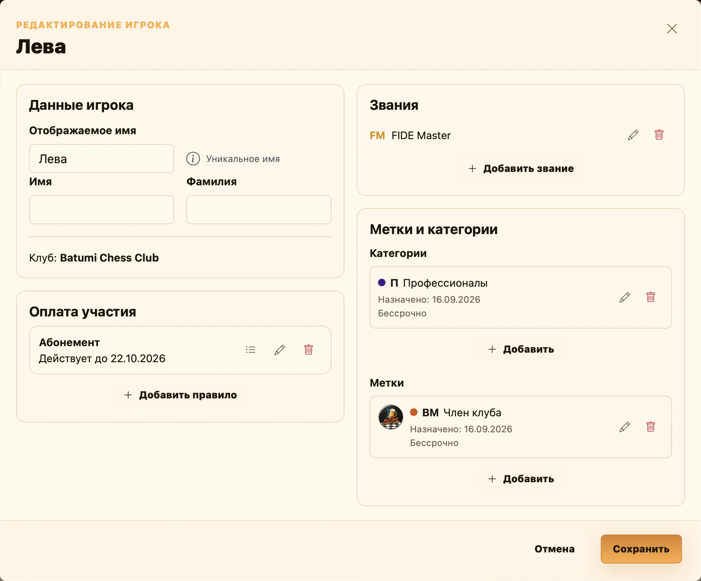Edit the FIDE Master title
This screenshot has height=581, width=701.
click(x=633, y=135)
